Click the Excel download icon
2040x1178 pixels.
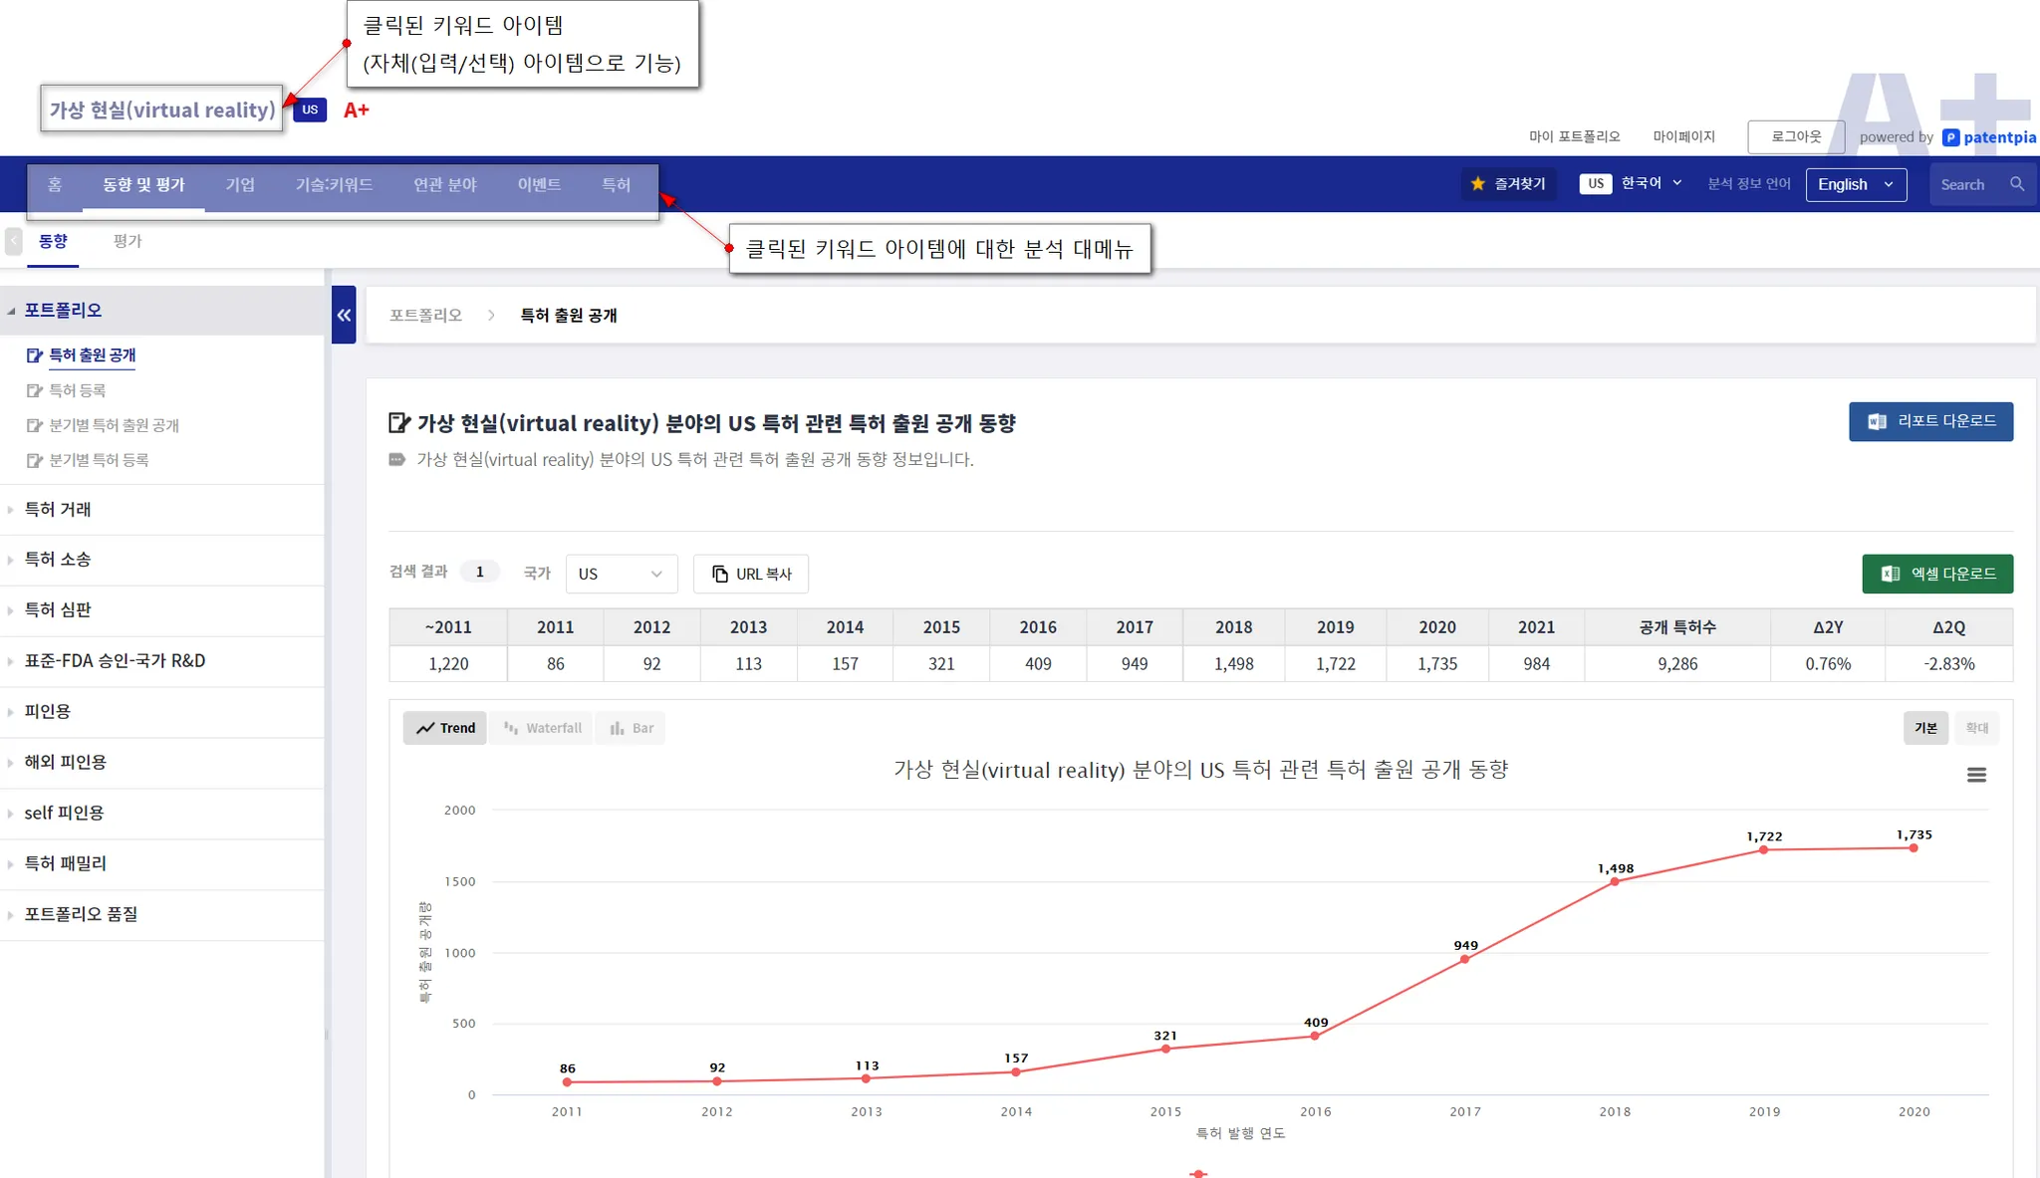click(x=1890, y=574)
